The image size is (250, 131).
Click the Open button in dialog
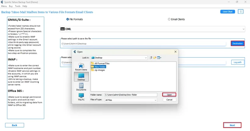point(169,95)
